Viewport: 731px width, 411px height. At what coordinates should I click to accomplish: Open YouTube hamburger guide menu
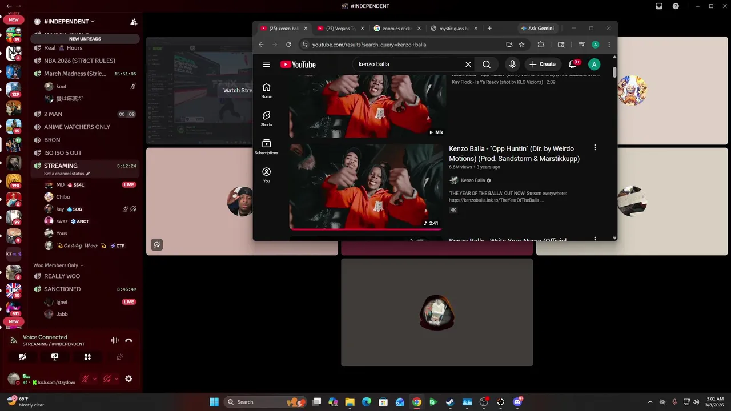266,65
